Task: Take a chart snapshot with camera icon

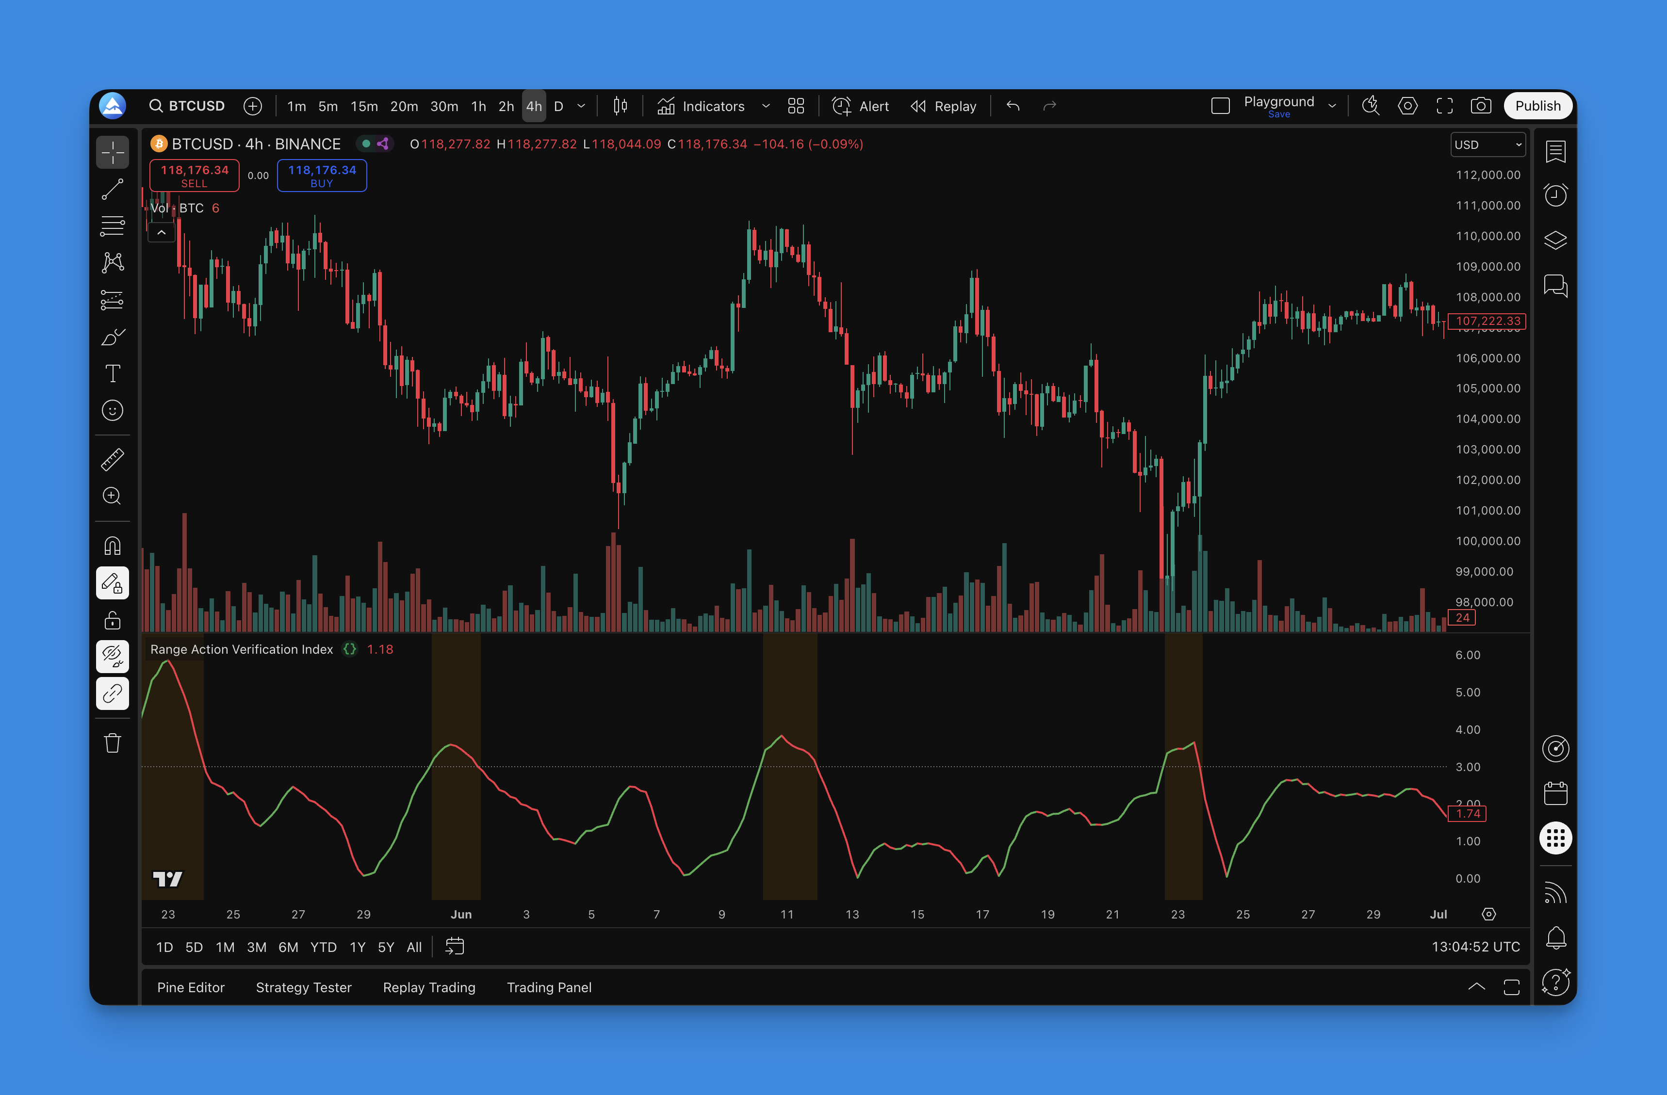Action: [x=1481, y=106]
